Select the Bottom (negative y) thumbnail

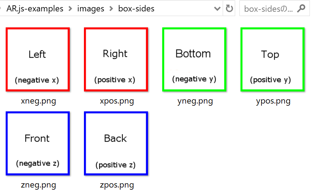click(194, 59)
